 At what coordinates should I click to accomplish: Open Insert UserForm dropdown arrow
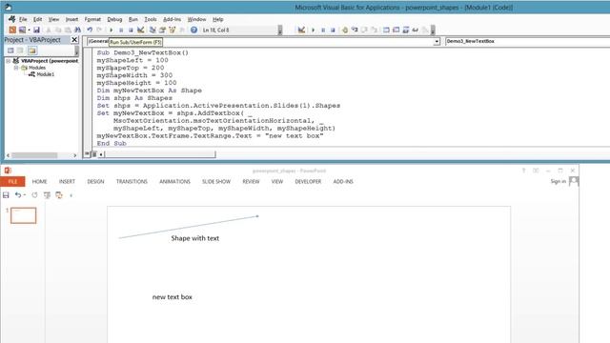(x=29, y=30)
